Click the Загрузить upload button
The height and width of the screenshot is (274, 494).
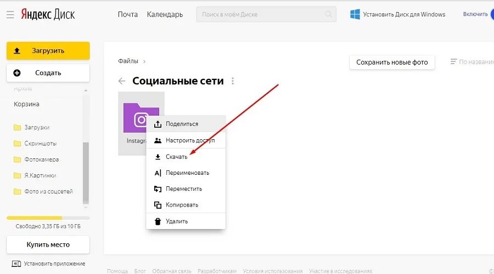pyautogui.click(x=48, y=50)
